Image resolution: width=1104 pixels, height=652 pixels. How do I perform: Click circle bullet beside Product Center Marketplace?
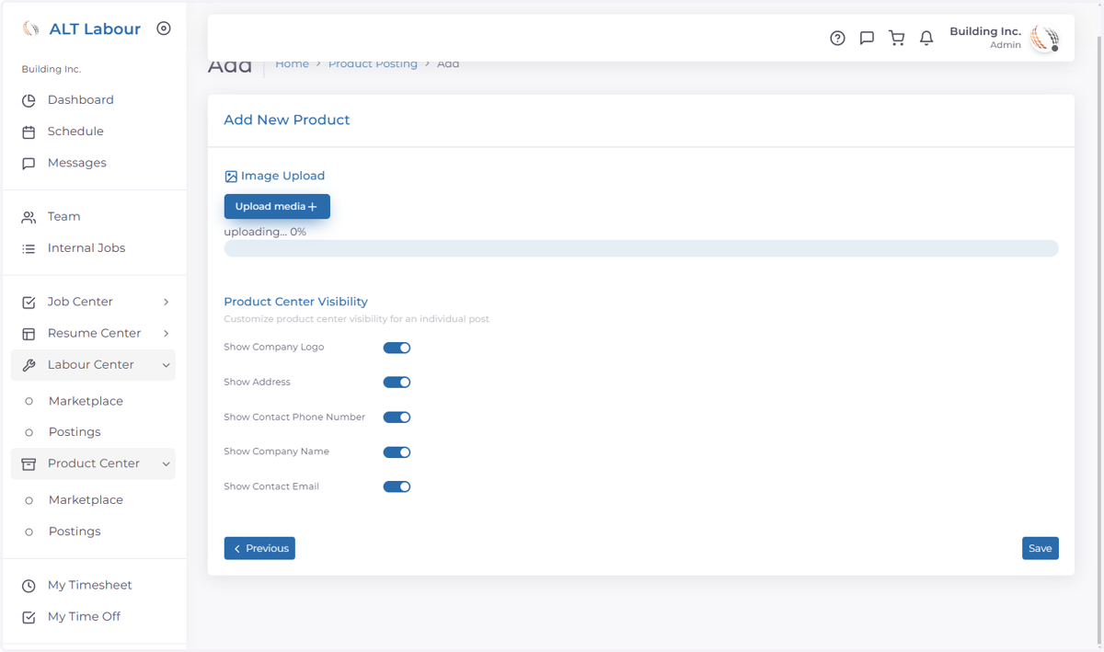point(29,500)
